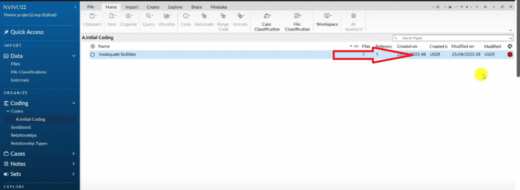Open the Search Project dropdown arrow
The image size is (520, 190).
pos(510,38)
